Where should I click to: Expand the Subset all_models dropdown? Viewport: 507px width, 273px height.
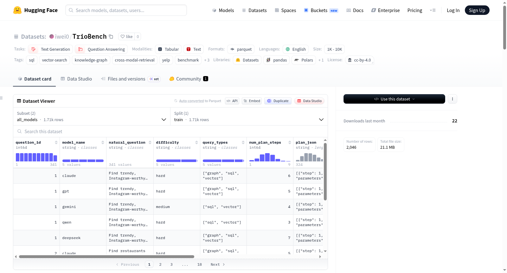coord(92,116)
